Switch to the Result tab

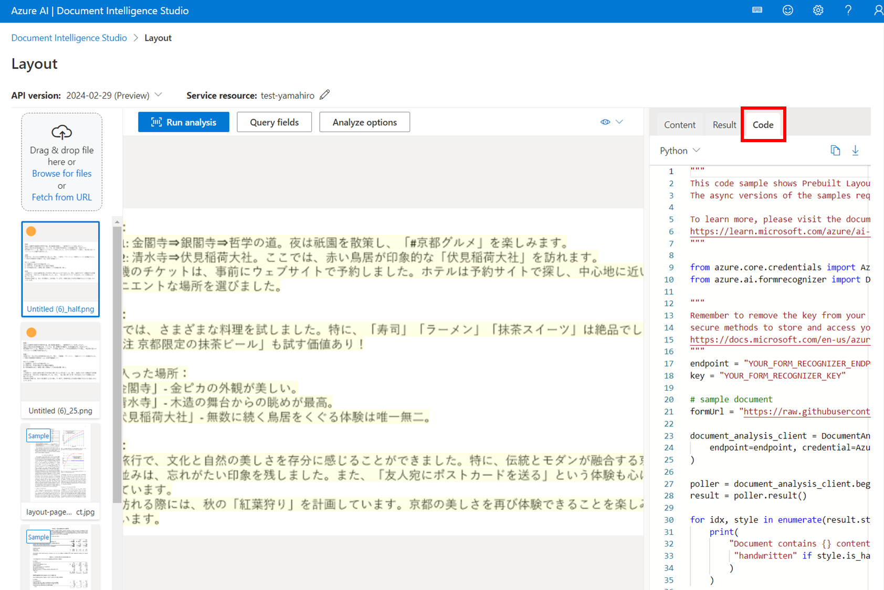[723, 124]
